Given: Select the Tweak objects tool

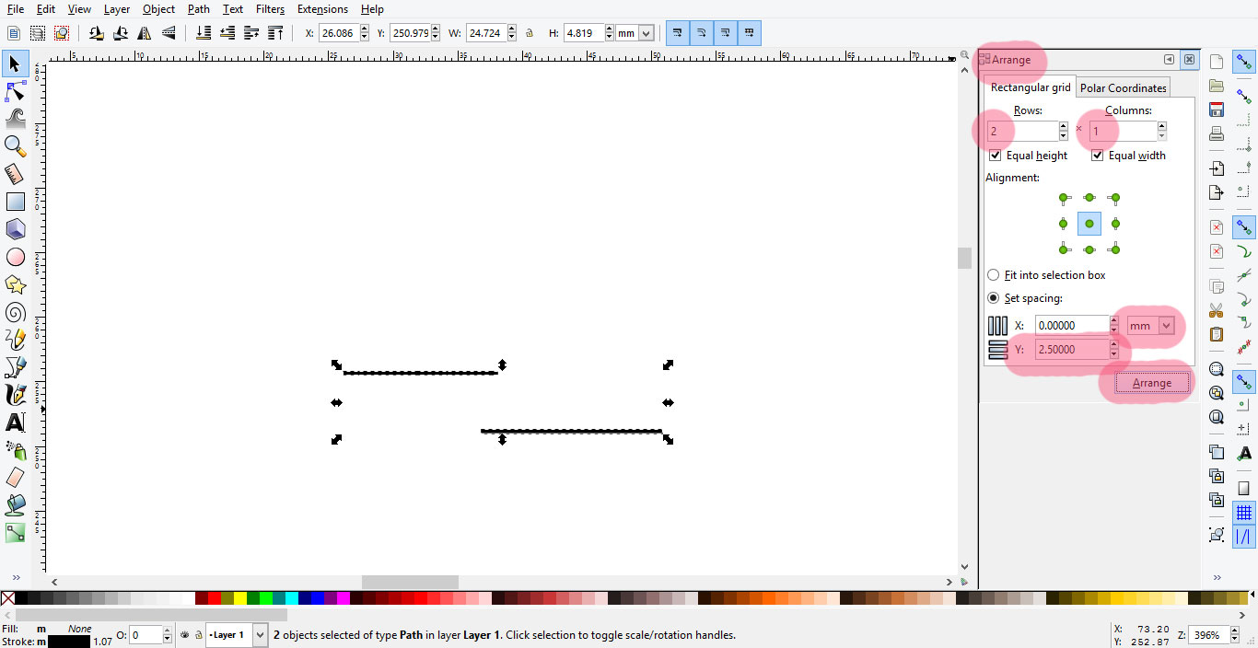Looking at the screenshot, I should [x=15, y=119].
